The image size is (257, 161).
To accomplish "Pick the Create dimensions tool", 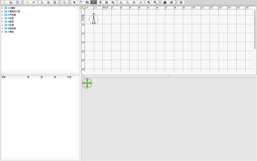I will pyautogui.click(x=106, y=2).
